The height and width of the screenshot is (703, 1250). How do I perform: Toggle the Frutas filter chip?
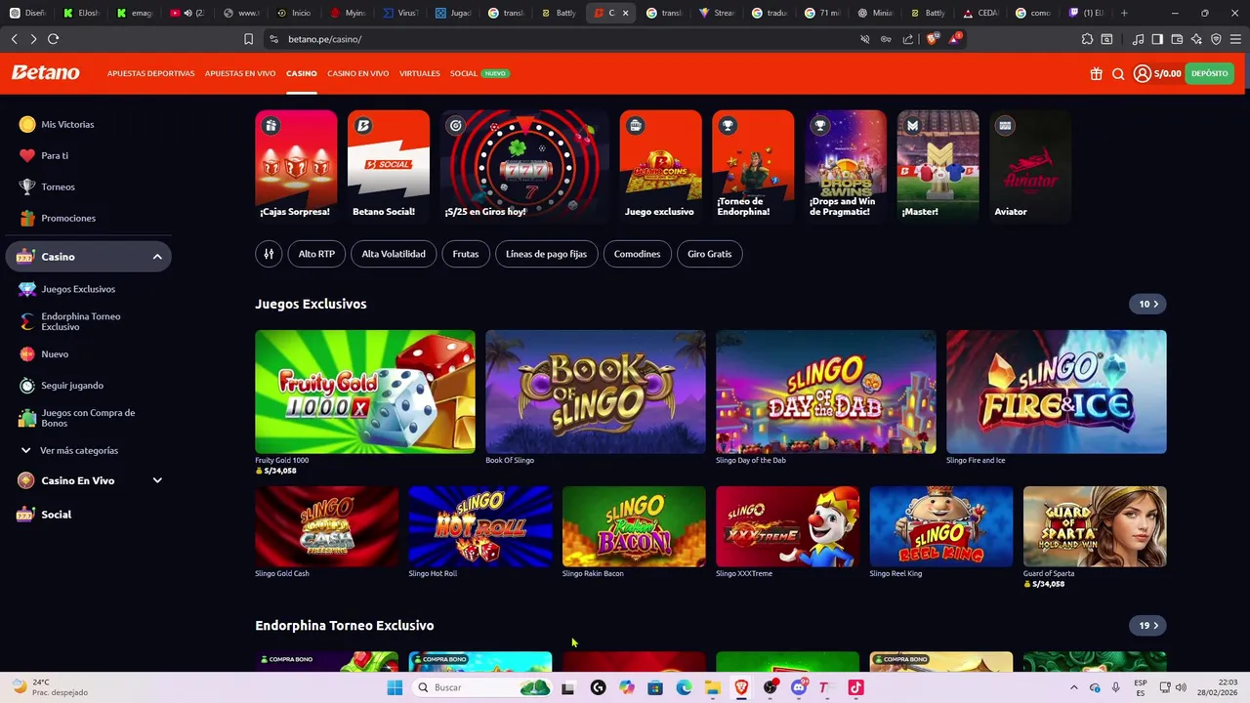click(x=466, y=254)
